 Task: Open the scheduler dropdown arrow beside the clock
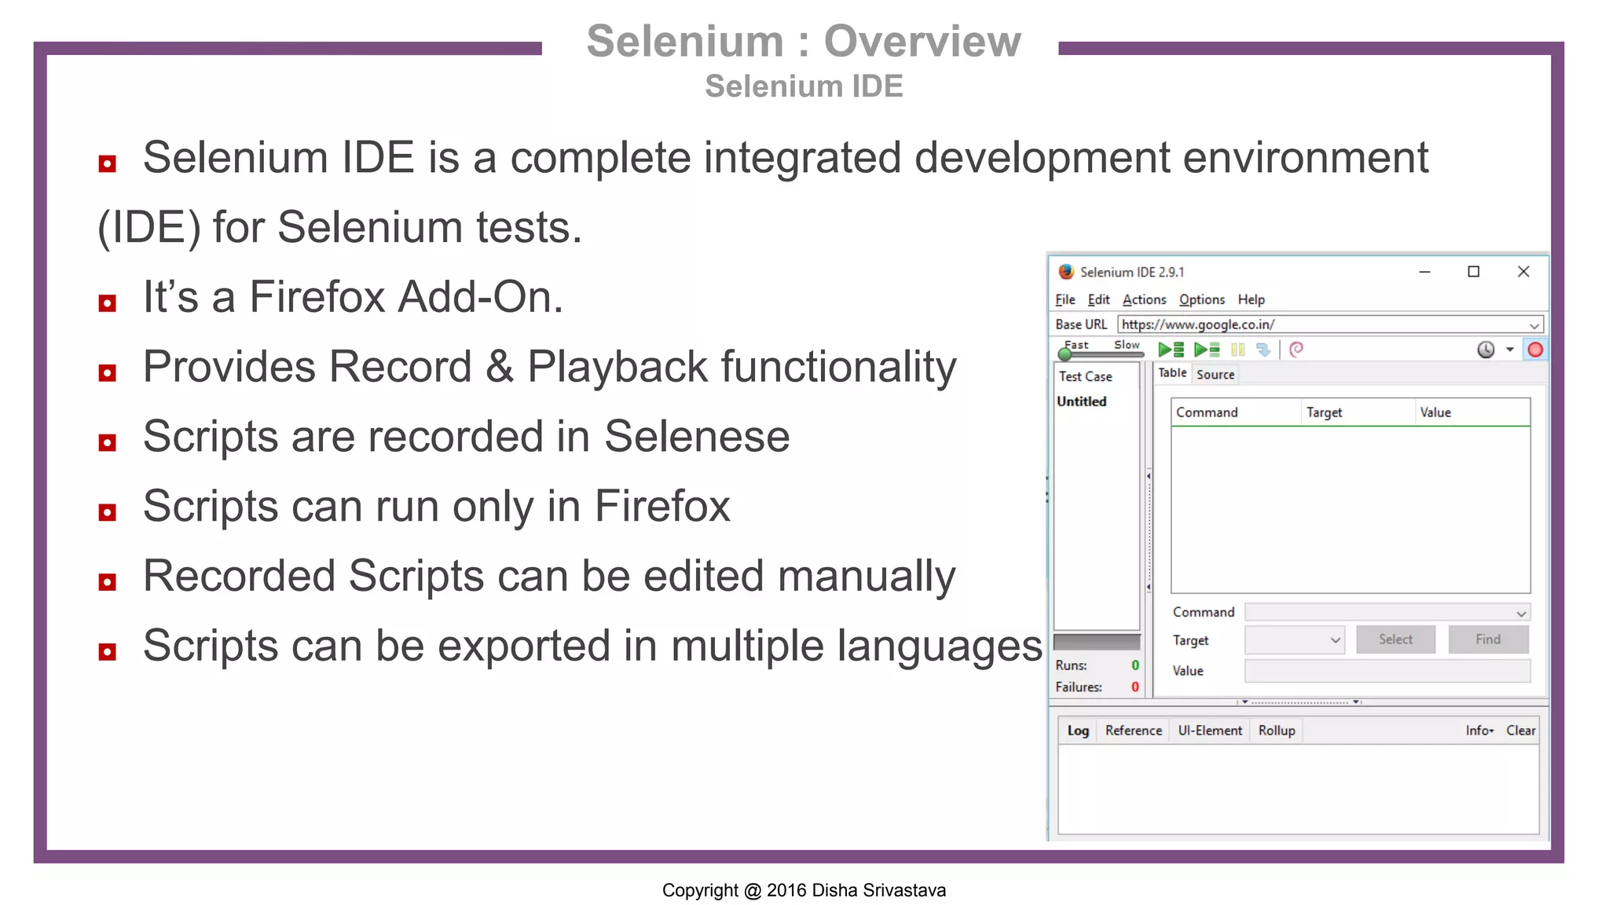1510,350
